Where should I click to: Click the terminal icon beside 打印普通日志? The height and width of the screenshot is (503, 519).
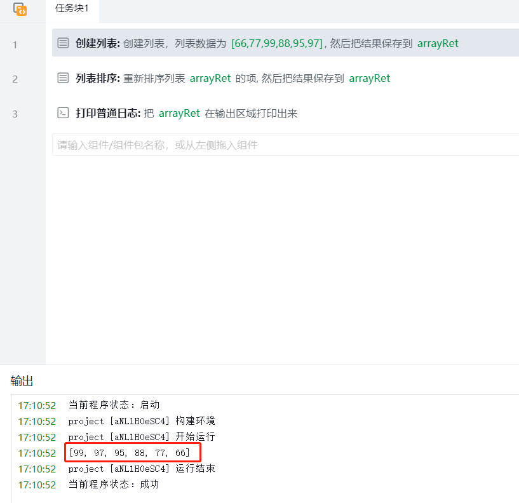(63, 113)
